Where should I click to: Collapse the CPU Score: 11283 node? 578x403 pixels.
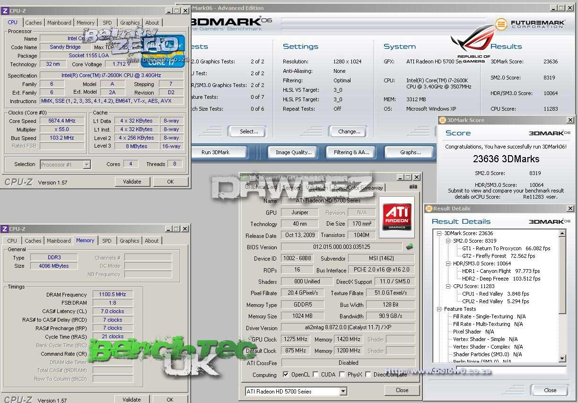click(448, 286)
